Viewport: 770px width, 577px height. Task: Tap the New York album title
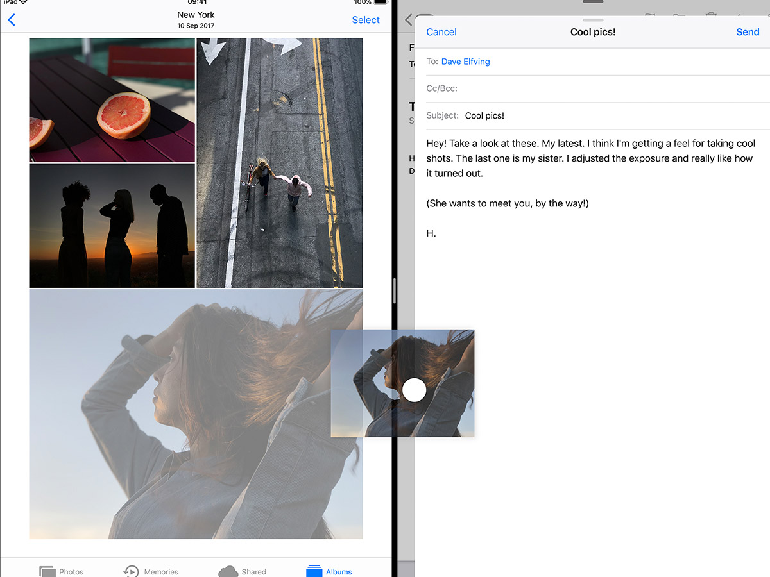196,15
